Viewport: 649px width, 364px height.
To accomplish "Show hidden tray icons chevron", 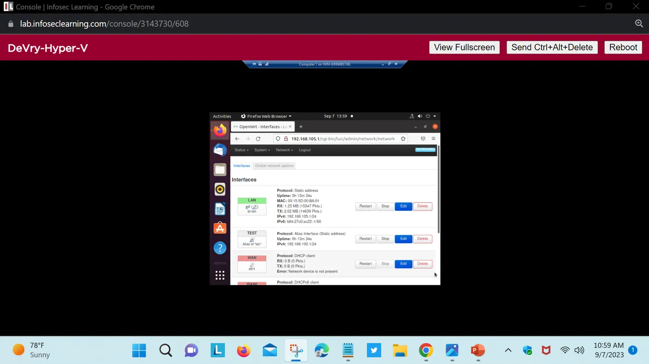I will 508,350.
